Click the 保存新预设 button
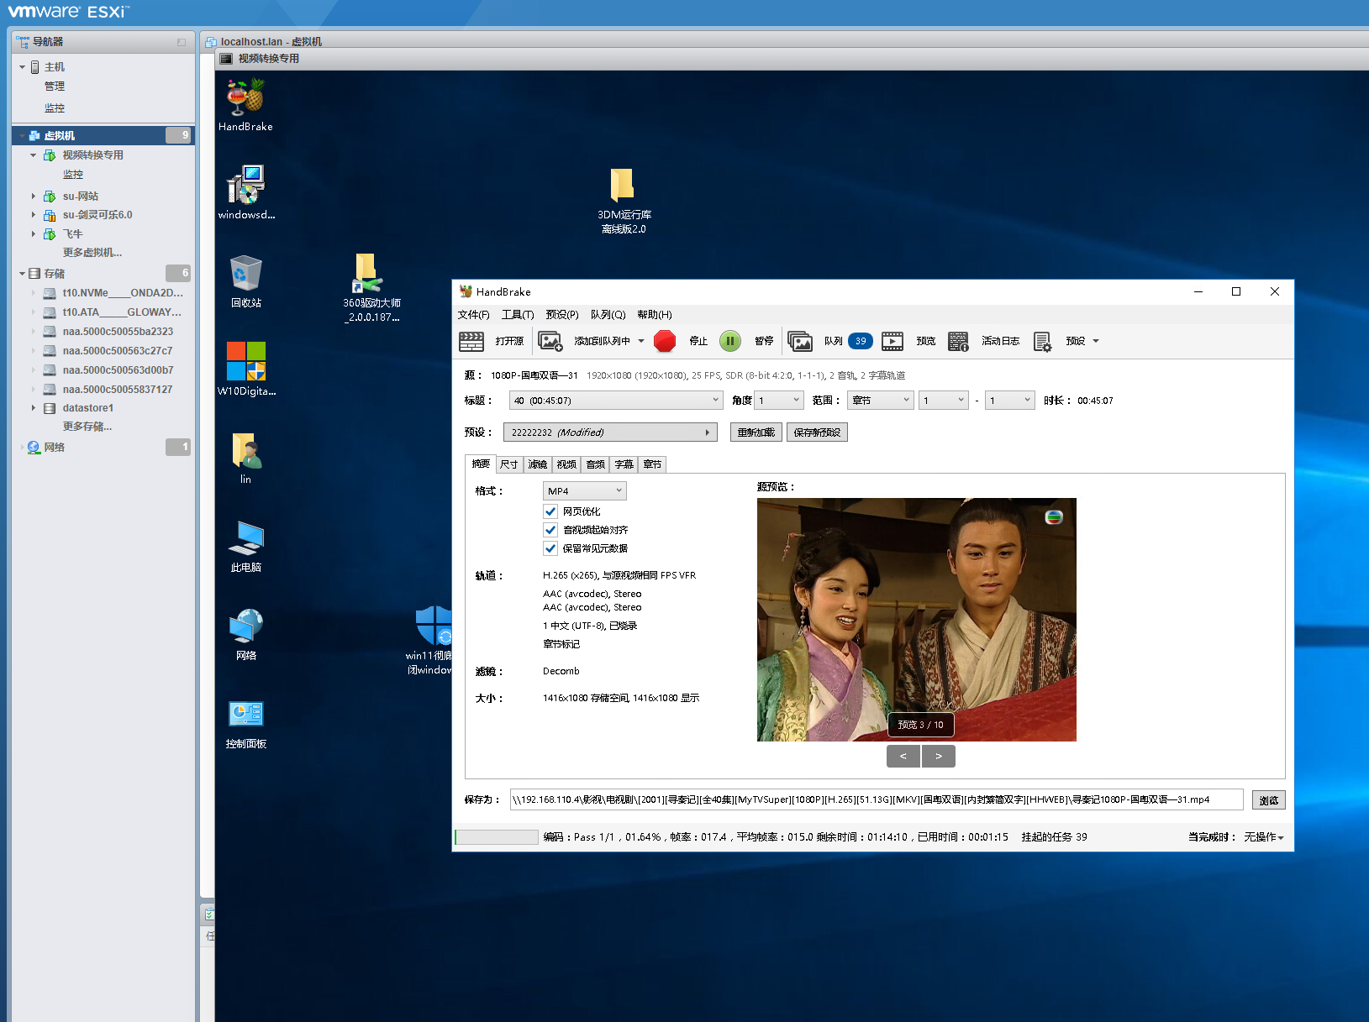This screenshot has height=1022, width=1369. pyautogui.click(x=817, y=432)
